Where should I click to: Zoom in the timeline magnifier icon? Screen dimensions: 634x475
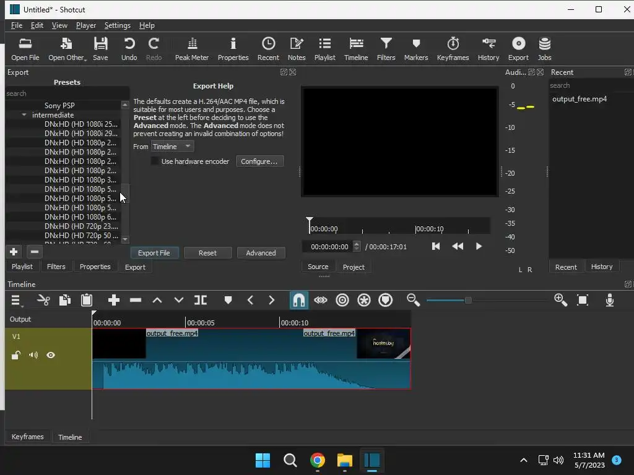pos(561,300)
